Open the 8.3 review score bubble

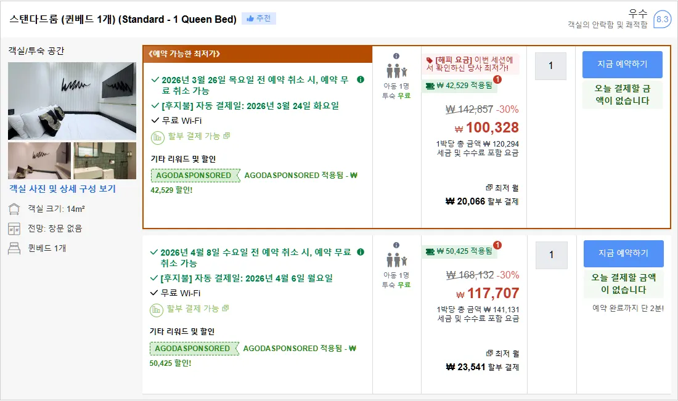coord(662,19)
